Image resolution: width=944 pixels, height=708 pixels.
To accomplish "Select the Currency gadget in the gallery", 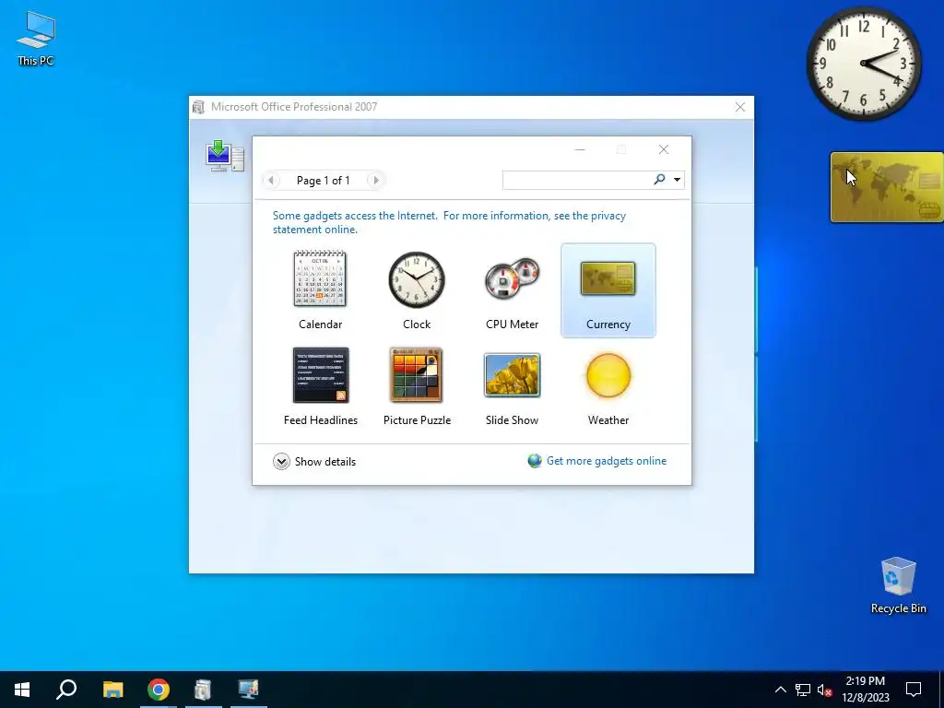I will tap(608, 290).
